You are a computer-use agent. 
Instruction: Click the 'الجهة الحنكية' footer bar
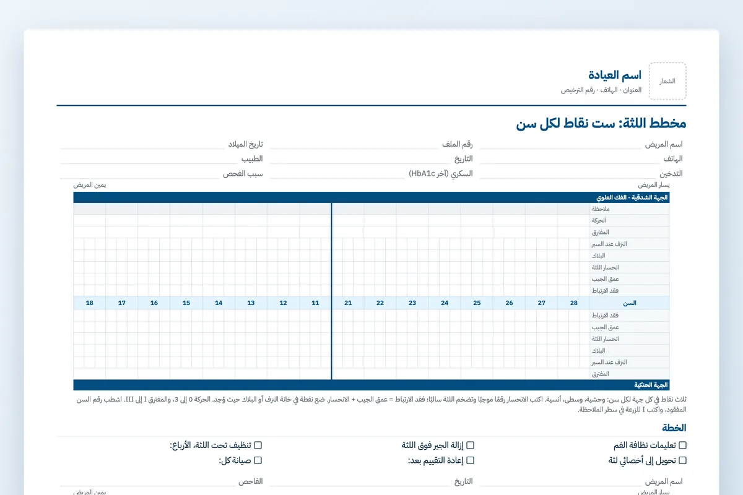click(x=371, y=385)
